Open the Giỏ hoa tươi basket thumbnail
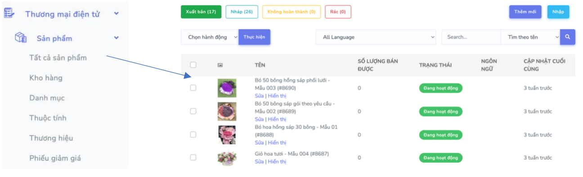 (x=227, y=158)
